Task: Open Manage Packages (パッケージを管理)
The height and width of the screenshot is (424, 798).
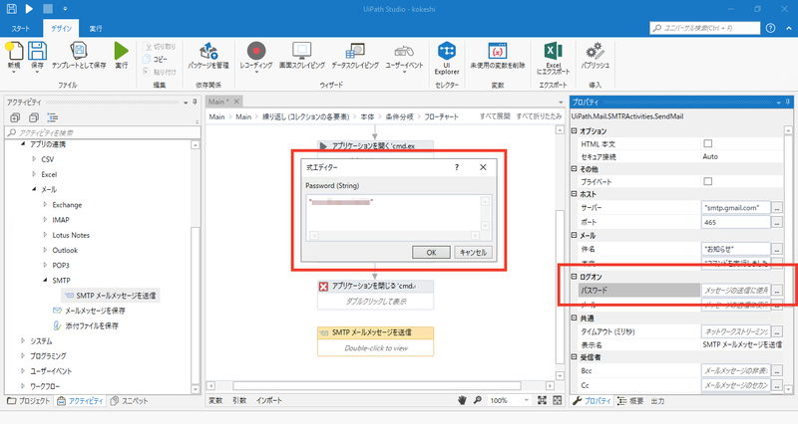Action: 208,52
